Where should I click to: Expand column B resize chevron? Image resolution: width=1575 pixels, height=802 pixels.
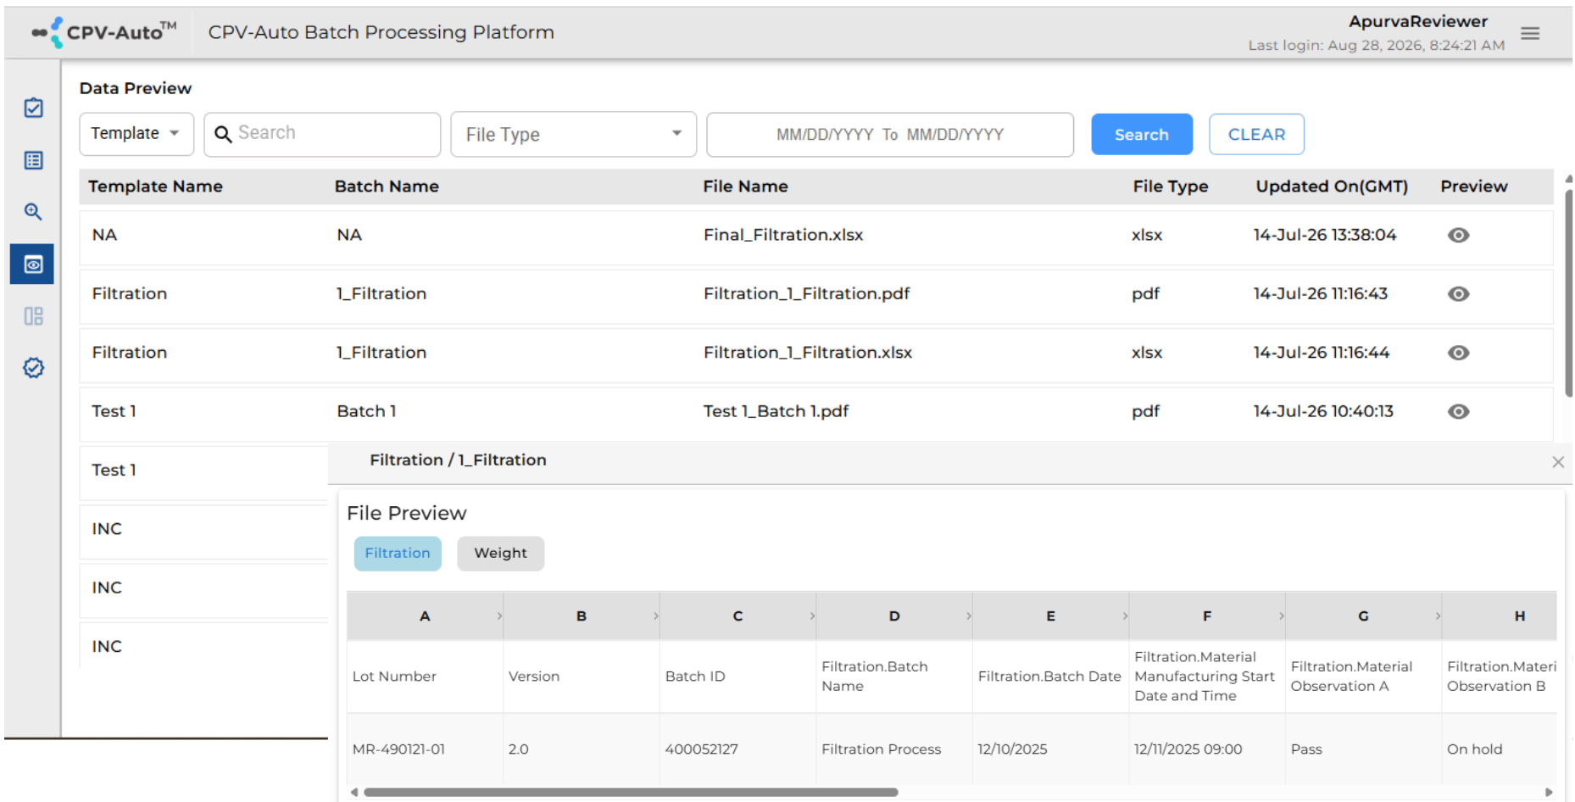(x=656, y=616)
